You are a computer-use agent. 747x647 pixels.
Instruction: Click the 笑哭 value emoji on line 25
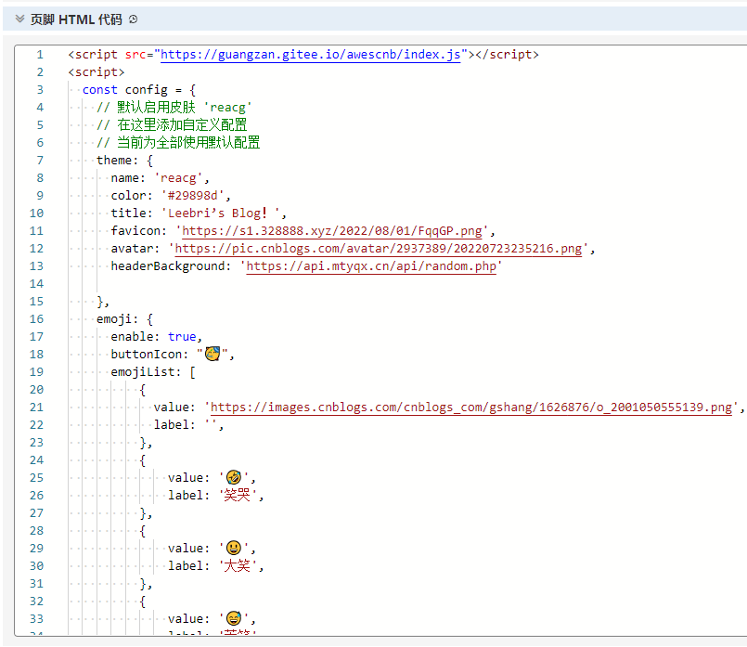234,477
